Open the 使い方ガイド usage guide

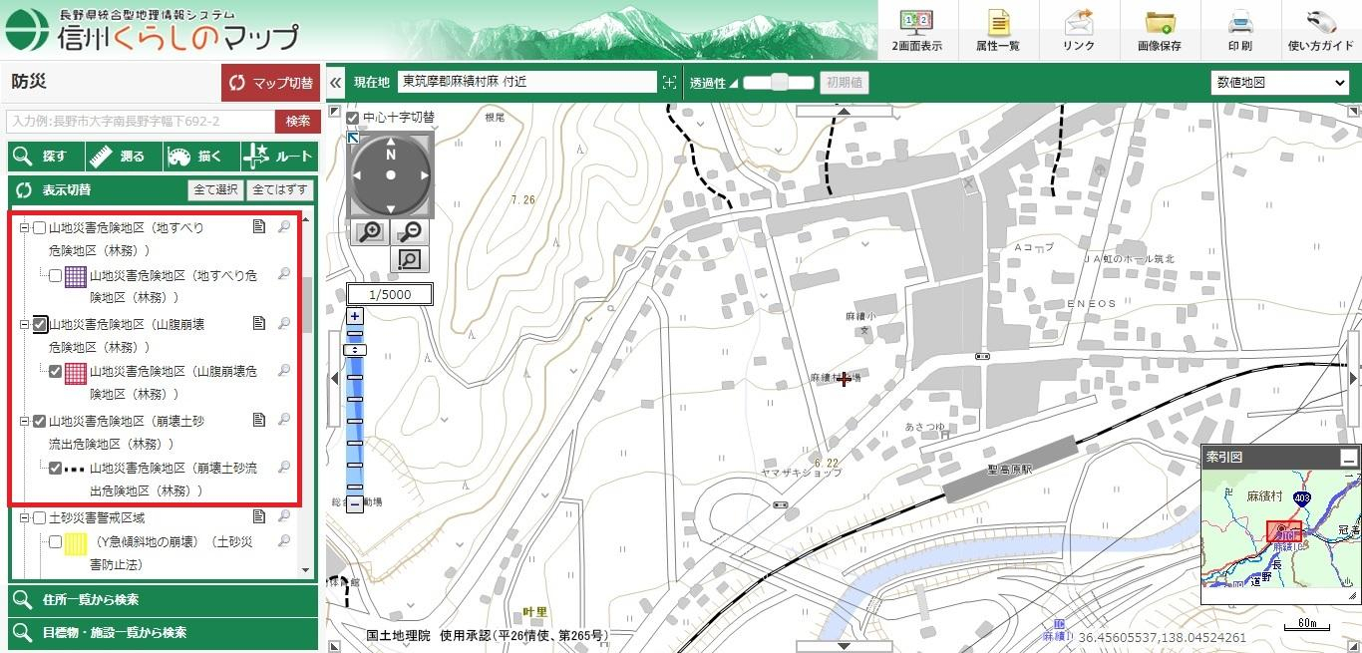coord(1320,30)
